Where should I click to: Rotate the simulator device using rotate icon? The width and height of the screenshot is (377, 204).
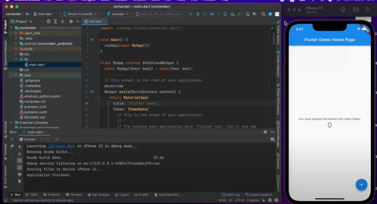click(367, 10)
